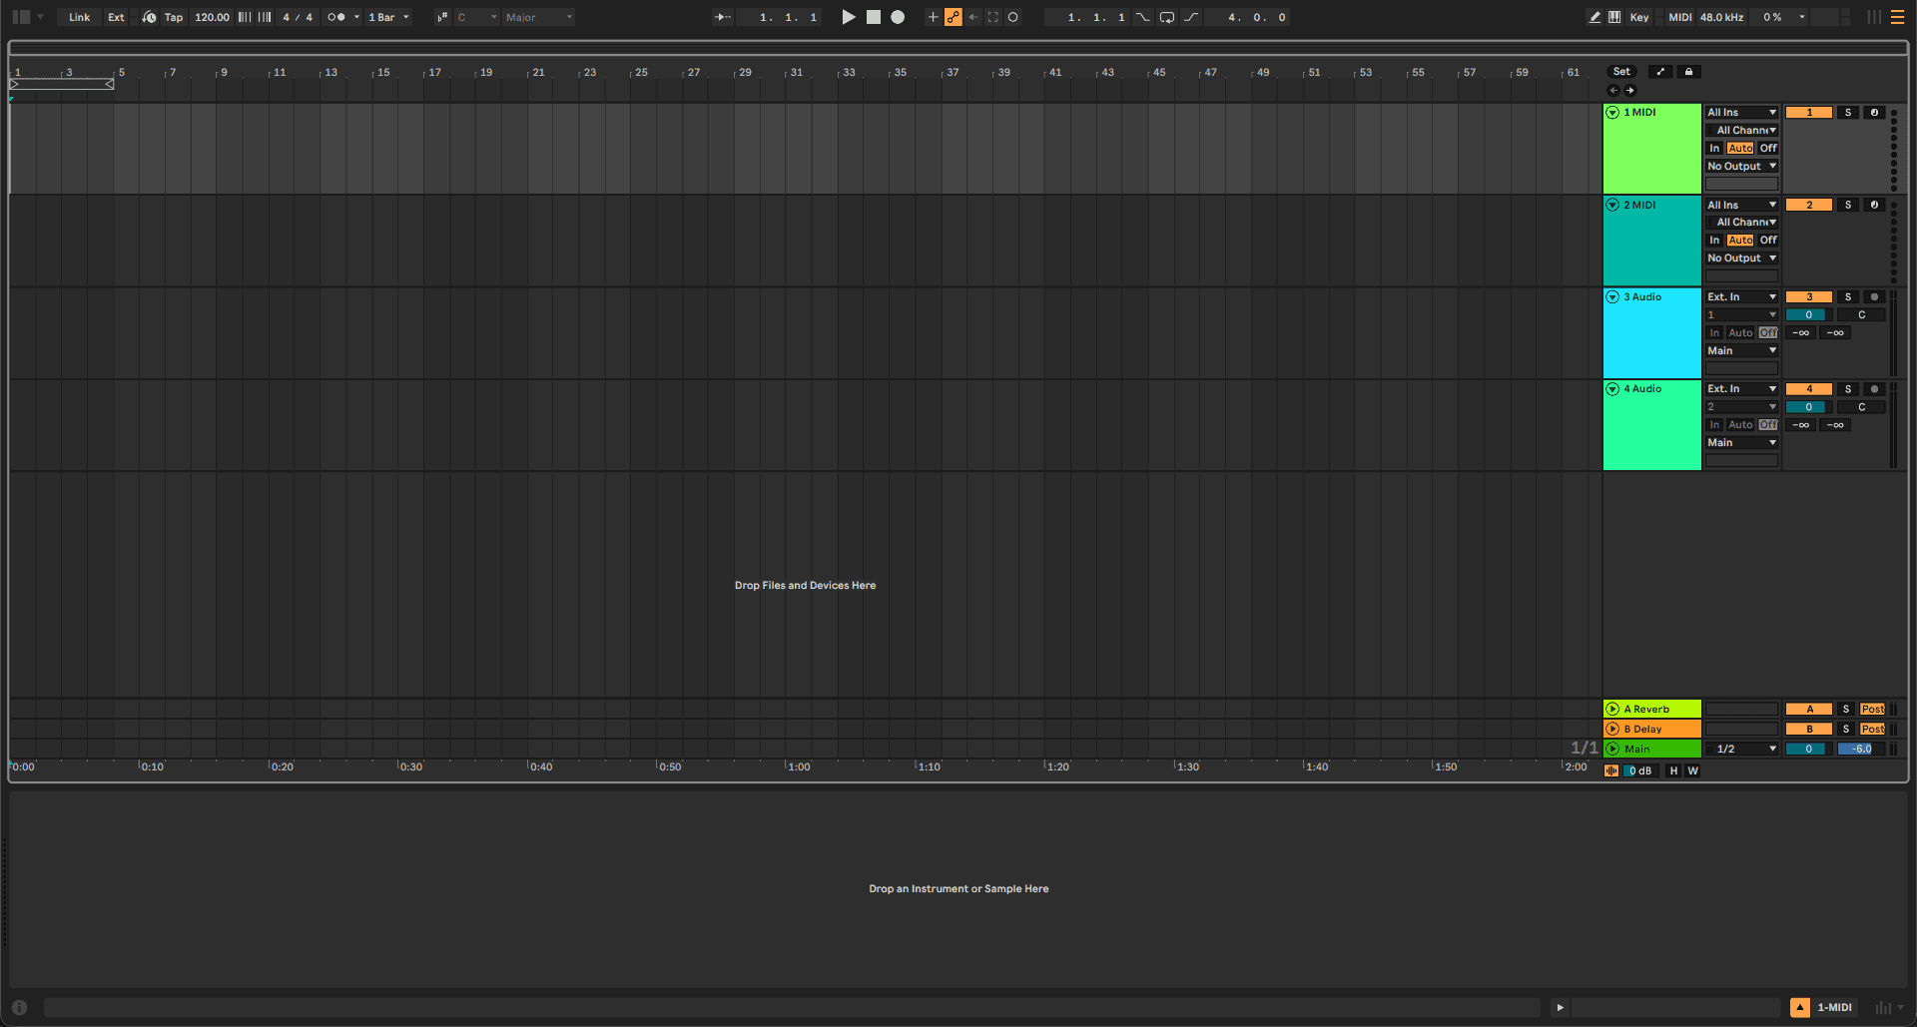Toggle the Lock Envelopes padlock icon
The width and height of the screenshot is (1917, 1027).
tap(1688, 72)
